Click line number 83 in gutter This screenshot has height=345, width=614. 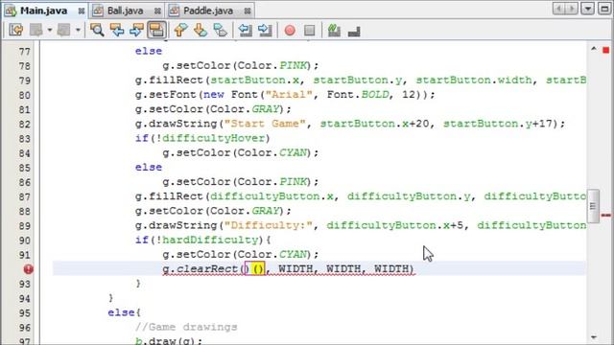point(24,138)
